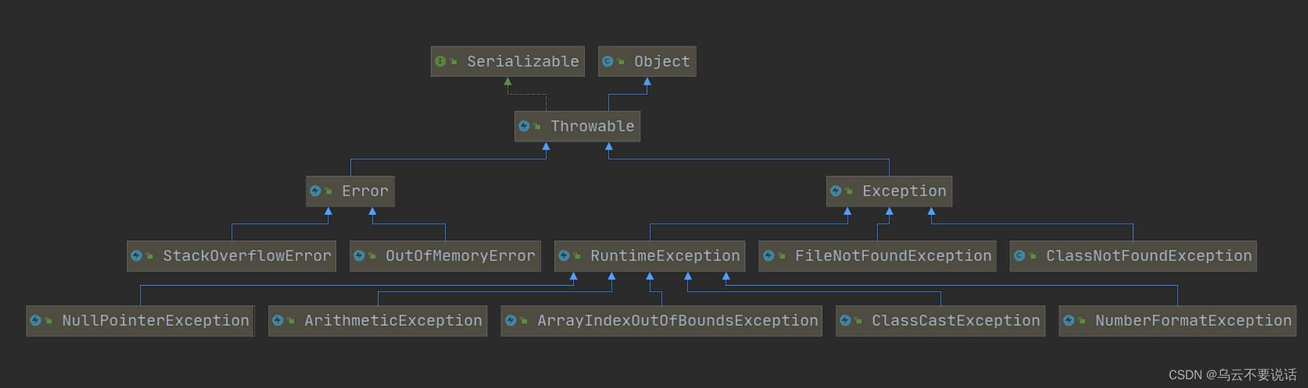
Task: Select the StackOverflowError node
Action: 231,256
